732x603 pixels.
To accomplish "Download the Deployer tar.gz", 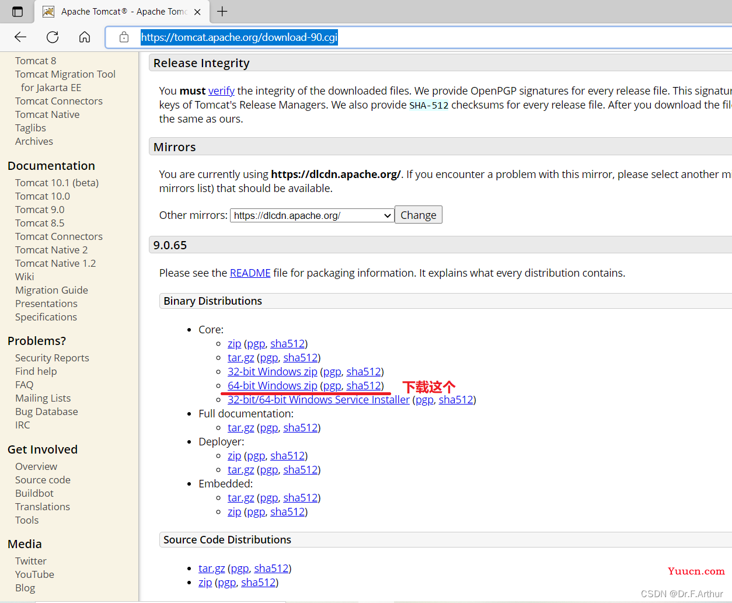I will coord(240,470).
